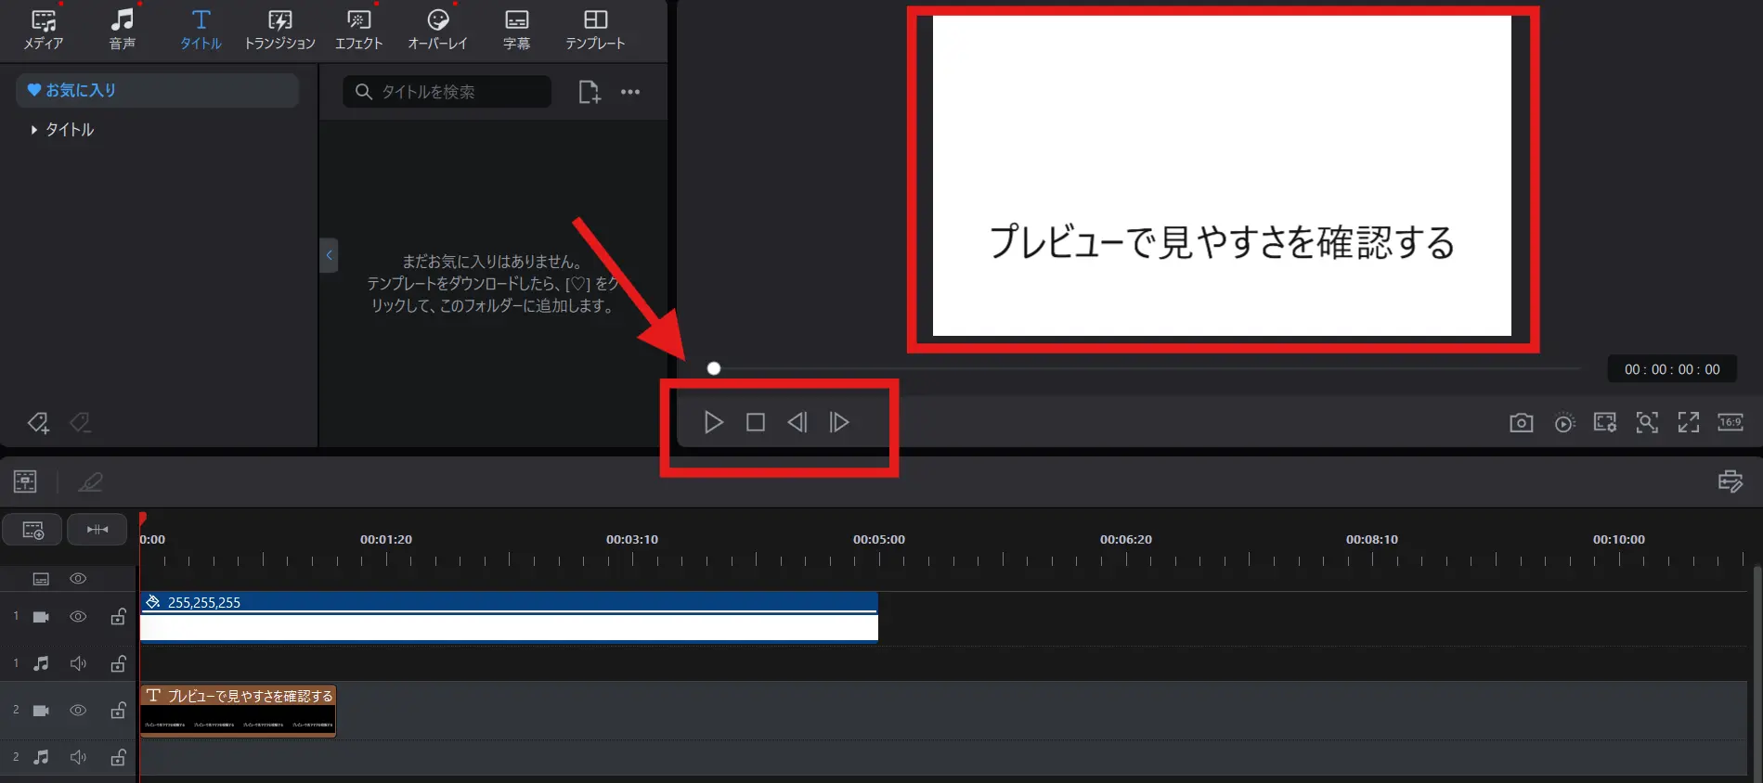Click the add track button
1763x783 pixels.
(x=32, y=530)
